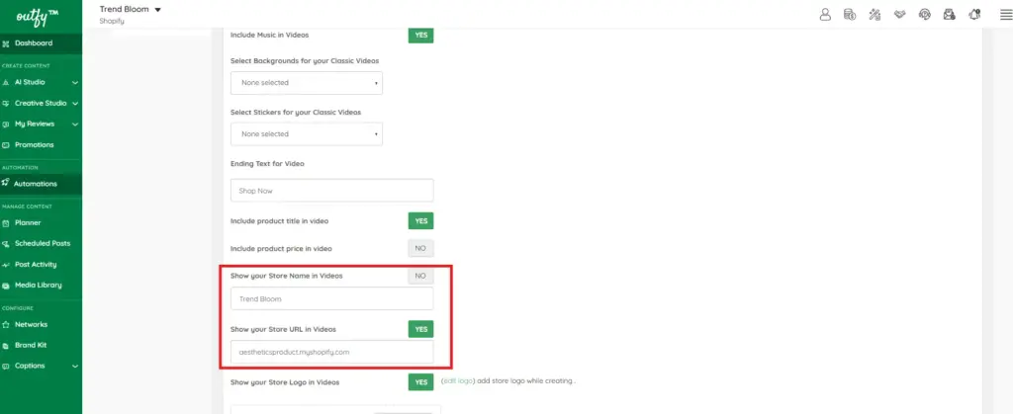1013x414 pixels.
Task: Expand the Captions submenu chevron
Action: click(x=75, y=367)
